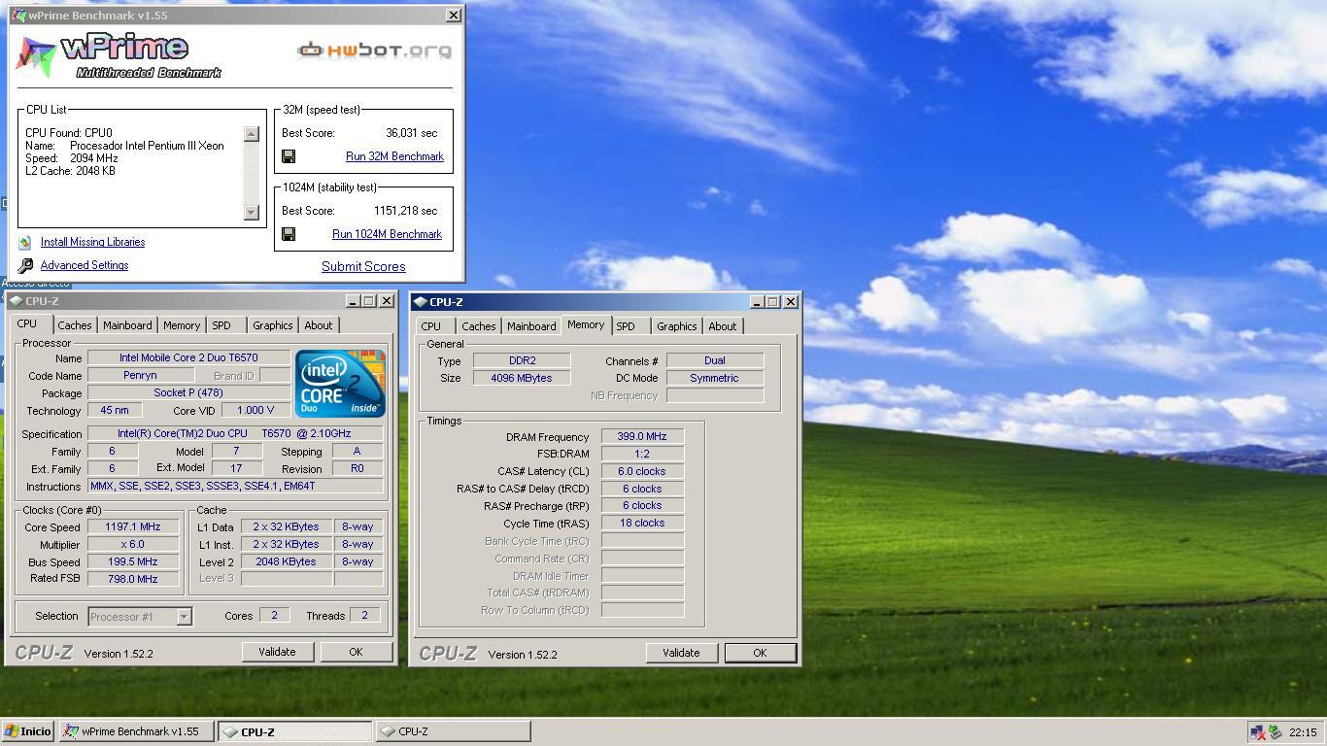Click the Instructions field with SSE4.1
The image size is (1327, 746).
point(235,486)
